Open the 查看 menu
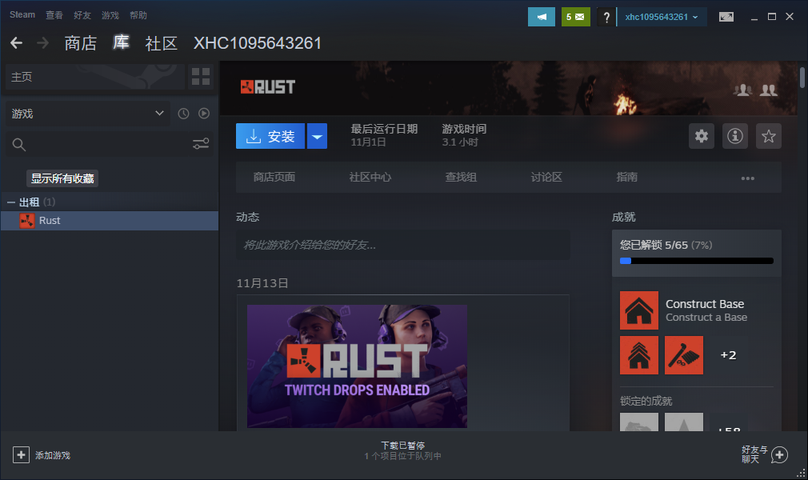Screen dimensions: 808x480 [54, 15]
